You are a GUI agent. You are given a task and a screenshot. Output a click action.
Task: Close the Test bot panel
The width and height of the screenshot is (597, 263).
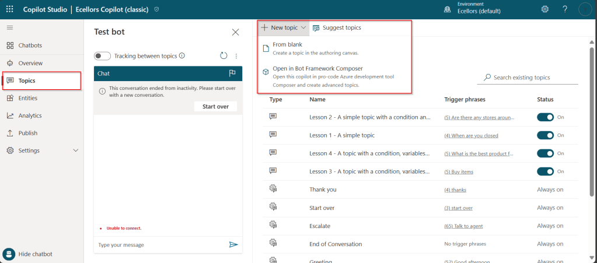[235, 32]
